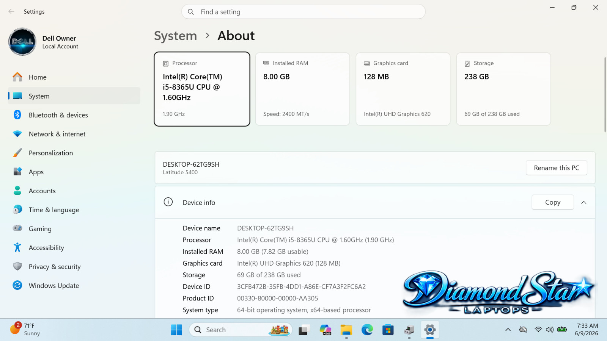
Task: Open Task View from the taskbar
Action: (304, 330)
